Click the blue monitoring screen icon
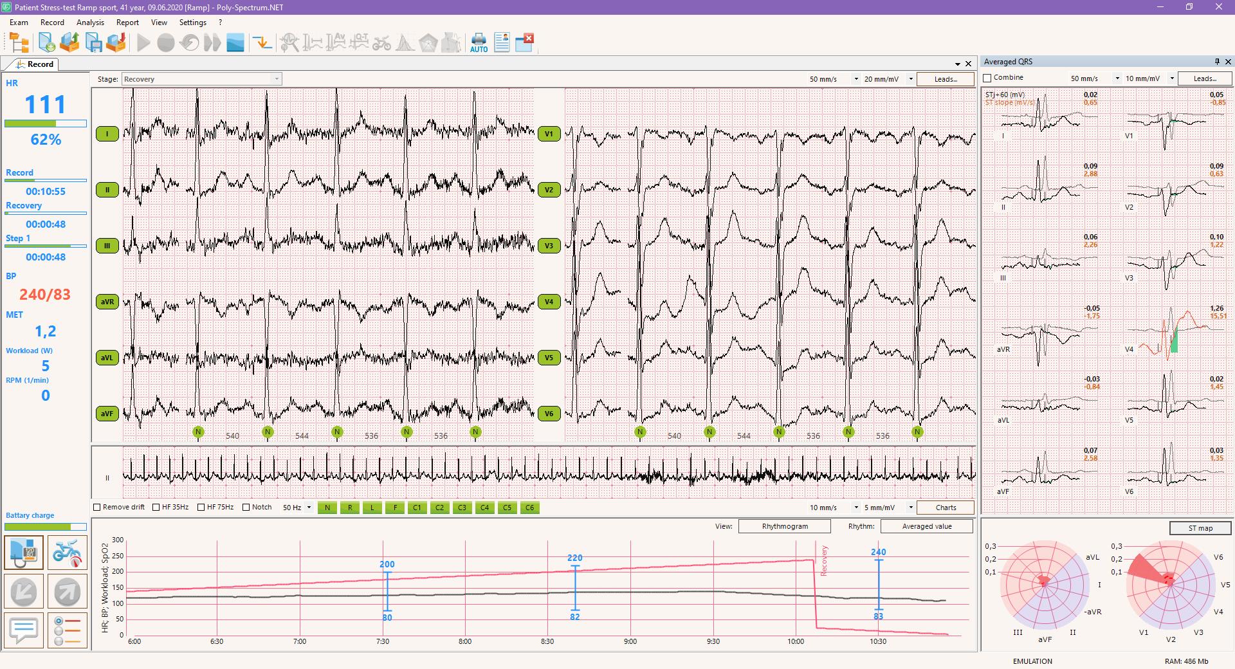The height and width of the screenshot is (669, 1235). (x=235, y=43)
